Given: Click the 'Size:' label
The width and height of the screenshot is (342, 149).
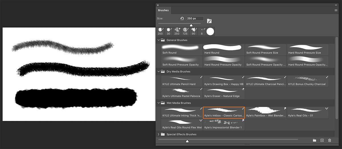Looking at the screenshot, I should pyautogui.click(x=160, y=18).
